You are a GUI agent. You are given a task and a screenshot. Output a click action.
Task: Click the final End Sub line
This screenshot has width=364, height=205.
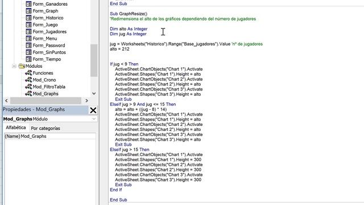click(x=118, y=200)
